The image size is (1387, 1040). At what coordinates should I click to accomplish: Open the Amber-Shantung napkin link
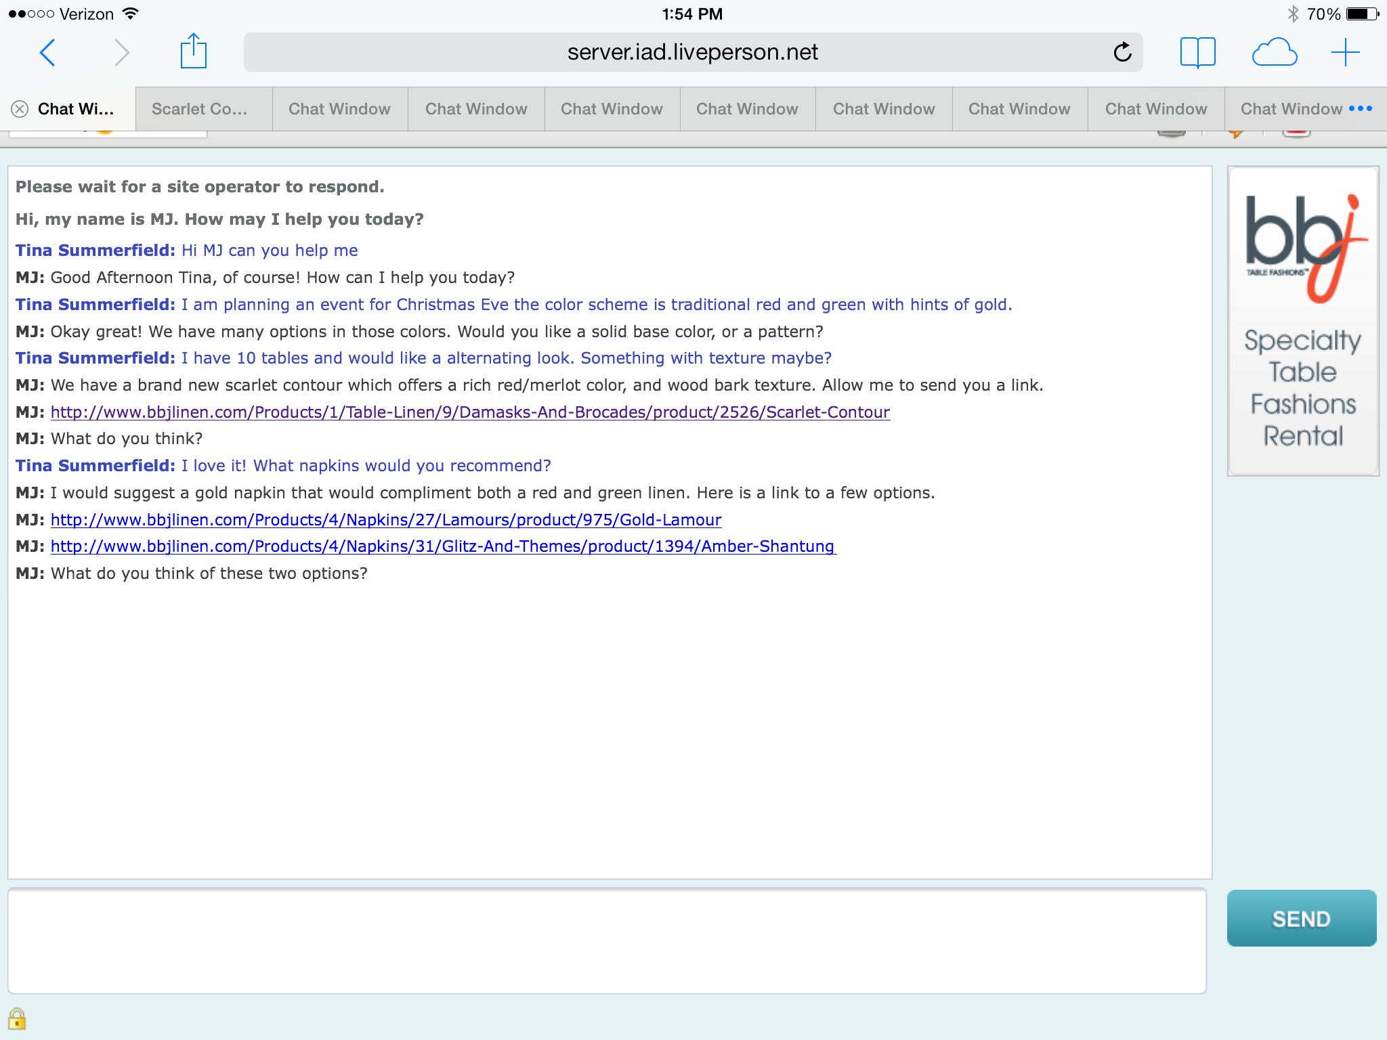click(x=444, y=546)
